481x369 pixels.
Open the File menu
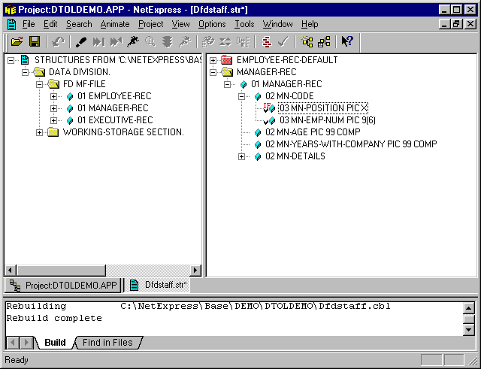pos(29,24)
